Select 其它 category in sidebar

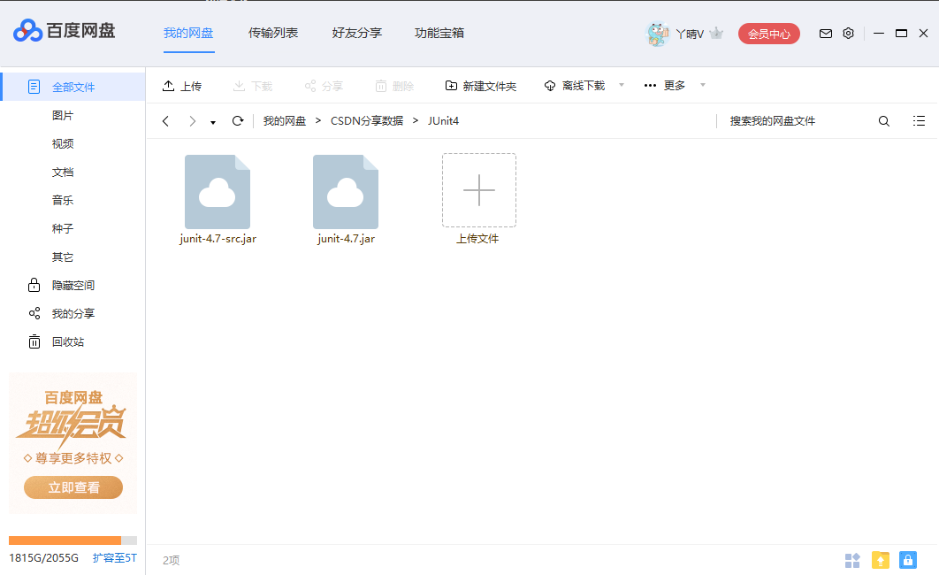pos(62,257)
